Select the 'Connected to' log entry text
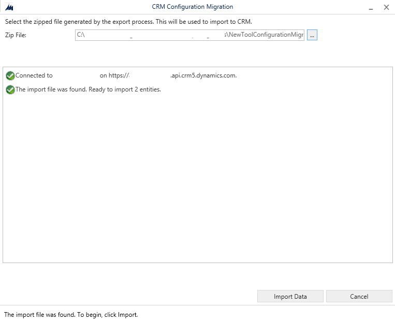Image resolution: width=395 pixels, height=323 pixels. pos(34,75)
